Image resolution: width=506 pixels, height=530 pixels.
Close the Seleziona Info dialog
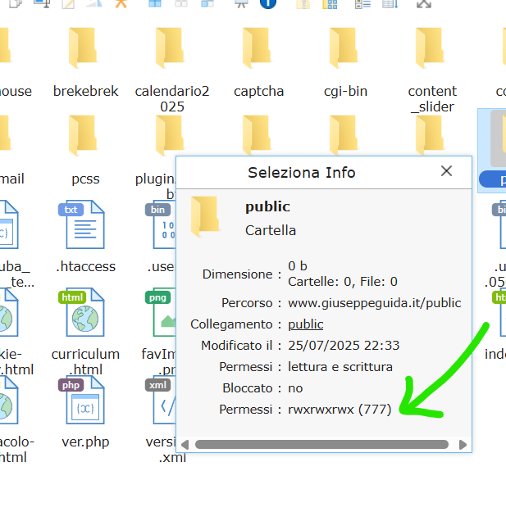(x=446, y=171)
